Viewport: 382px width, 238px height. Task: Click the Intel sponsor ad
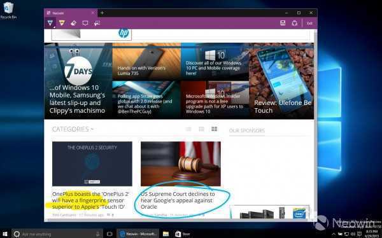coord(270,212)
